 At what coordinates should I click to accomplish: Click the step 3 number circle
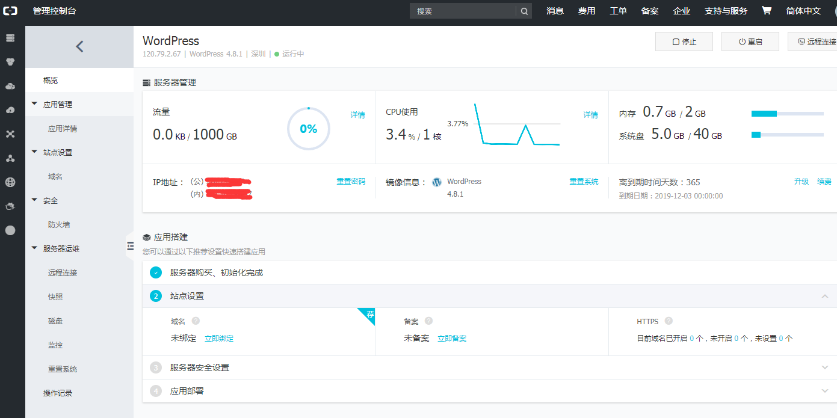(156, 367)
